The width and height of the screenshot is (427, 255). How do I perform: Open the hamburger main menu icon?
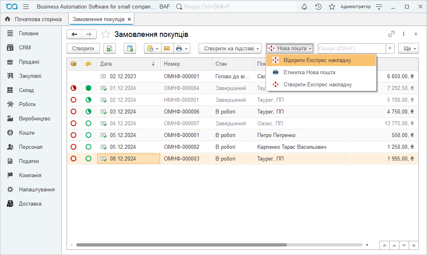pyautogui.click(x=26, y=7)
